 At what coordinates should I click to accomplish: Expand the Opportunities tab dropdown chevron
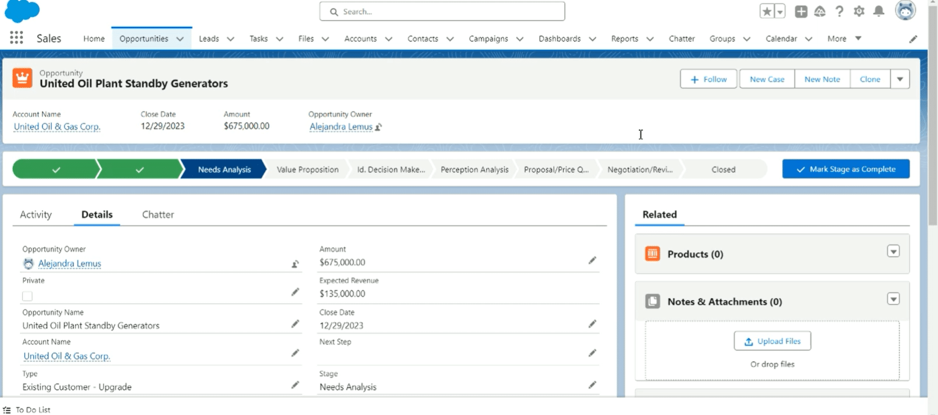tap(180, 39)
